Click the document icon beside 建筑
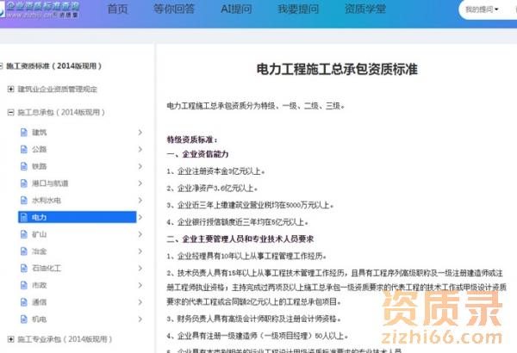Image resolution: width=517 pixels, height=353 pixels. (23, 132)
